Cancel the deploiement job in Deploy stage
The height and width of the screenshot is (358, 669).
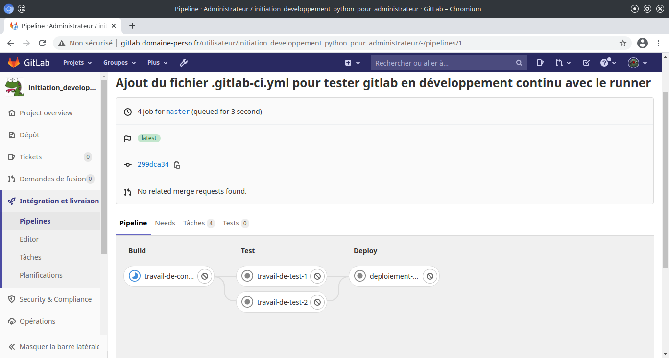430,276
